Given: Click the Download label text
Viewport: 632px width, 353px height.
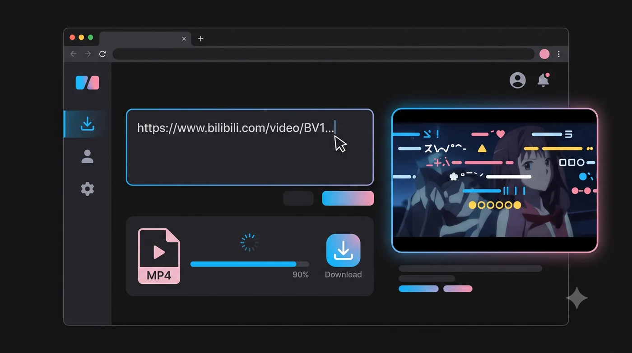Looking at the screenshot, I should [x=343, y=275].
